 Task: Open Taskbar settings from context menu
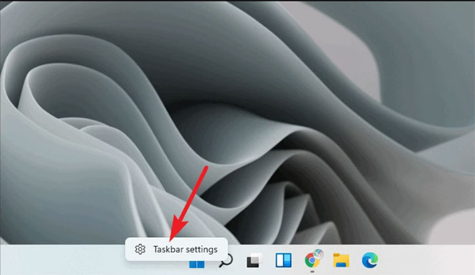coord(176,249)
